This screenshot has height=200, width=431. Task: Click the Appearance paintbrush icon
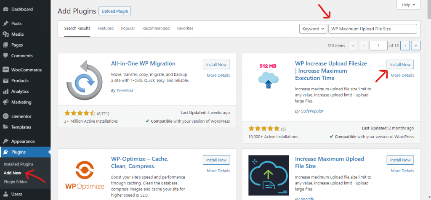pyautogui.click(x=5, y=141)
